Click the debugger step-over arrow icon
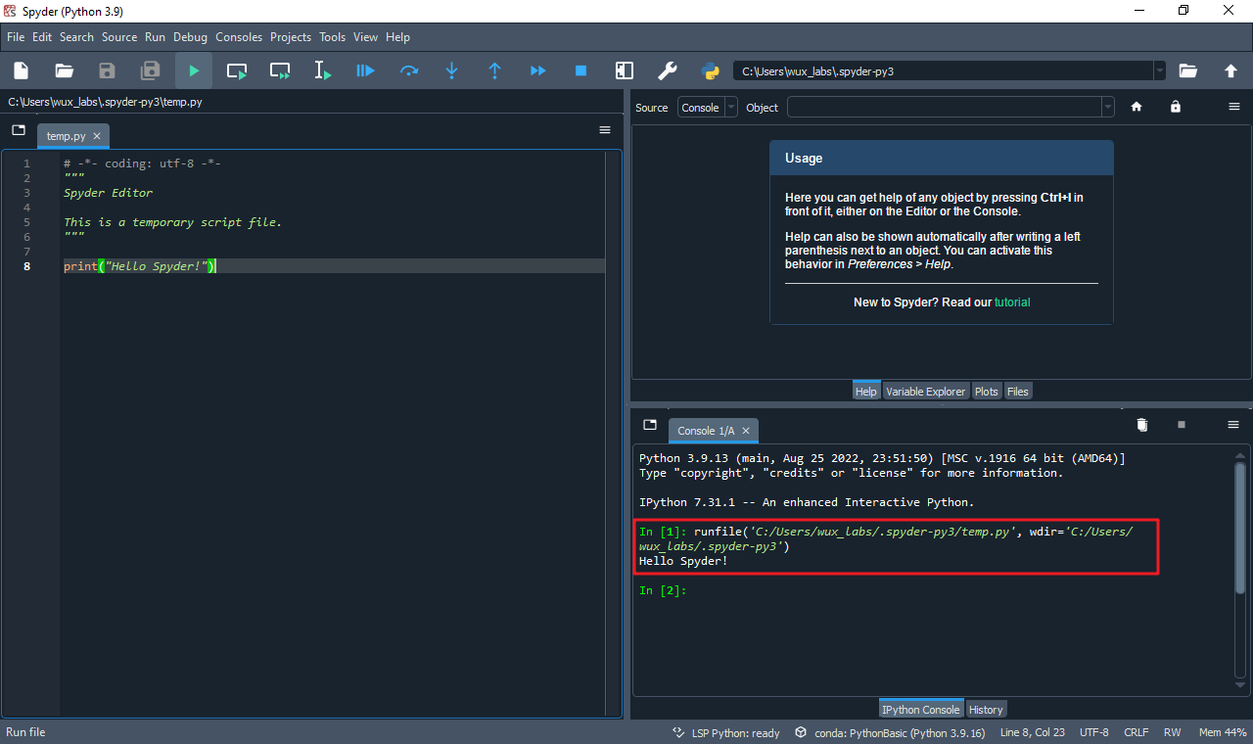 pos(409,70)
